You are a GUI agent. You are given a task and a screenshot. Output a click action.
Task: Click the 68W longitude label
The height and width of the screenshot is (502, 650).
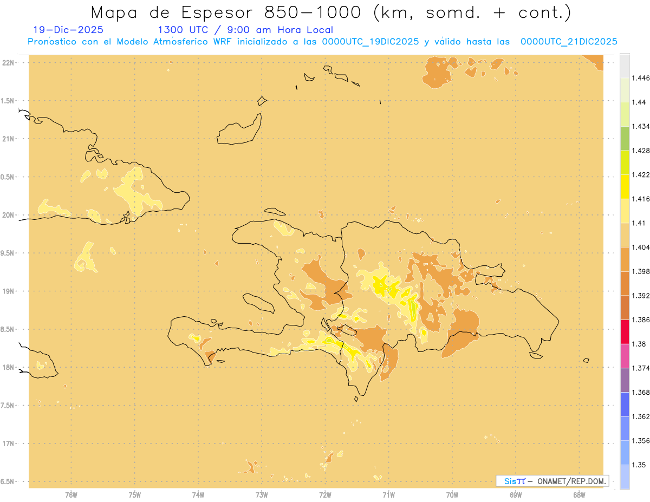click(x=579, y=495)
